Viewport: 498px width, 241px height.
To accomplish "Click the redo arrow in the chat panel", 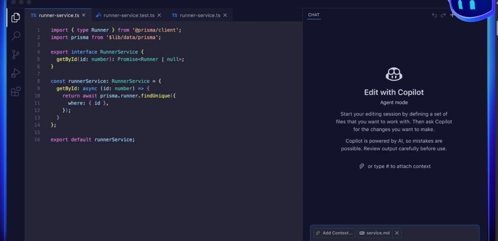I will tap(443, 15).
